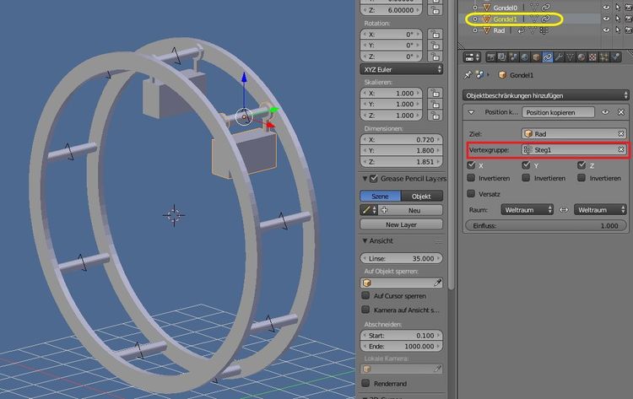
Task: Toggle selectability arrow for Rad
Action: (x=618, y=30)
